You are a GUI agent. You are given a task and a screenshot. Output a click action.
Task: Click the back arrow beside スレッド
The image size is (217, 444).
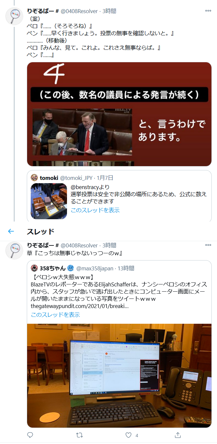coord(11,231)
